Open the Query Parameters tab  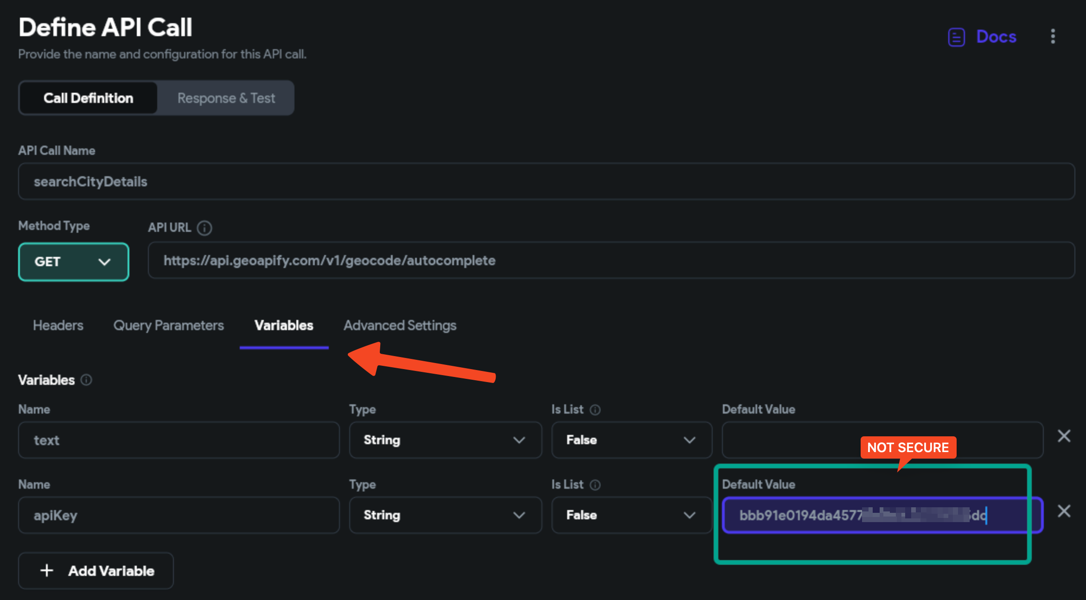pos(169,326)
